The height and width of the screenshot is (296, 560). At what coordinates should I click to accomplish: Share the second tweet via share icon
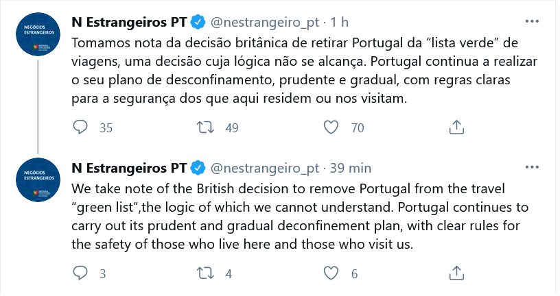click(456, 273)
